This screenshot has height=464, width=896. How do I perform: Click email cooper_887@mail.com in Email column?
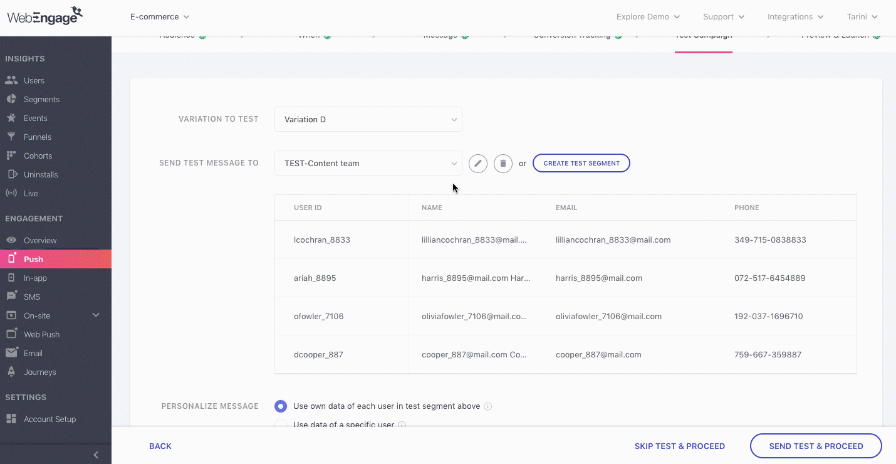click(598, 354)
